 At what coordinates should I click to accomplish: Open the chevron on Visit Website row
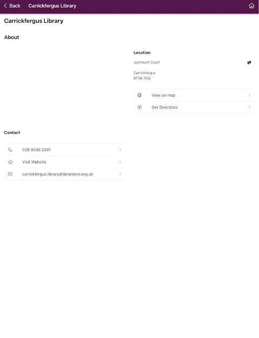[120, 162]
